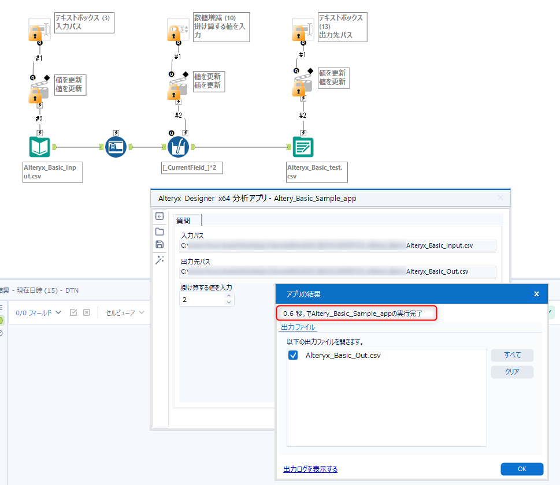Select the Action tool below 出力先パス text box
Image resolution: width=560 pixels, height=485 pixels.
coord(302,85)
